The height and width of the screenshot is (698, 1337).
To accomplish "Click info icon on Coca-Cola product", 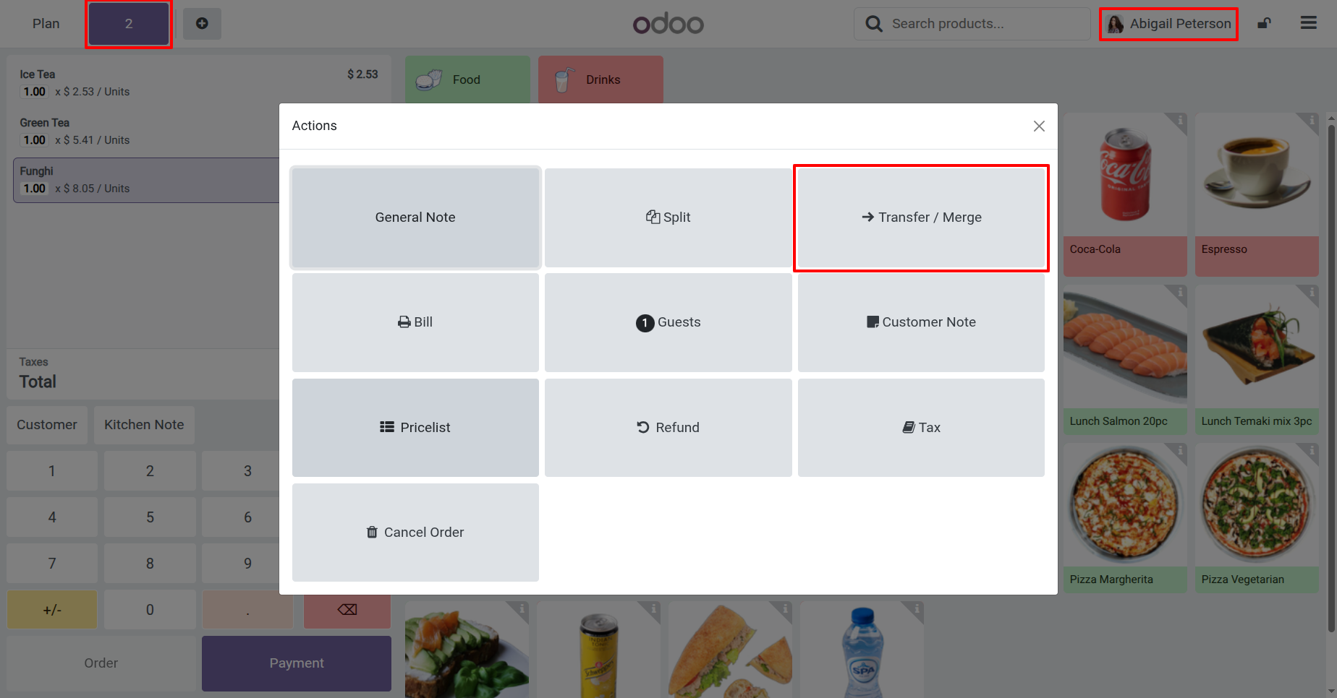I will pos(1180,119).
